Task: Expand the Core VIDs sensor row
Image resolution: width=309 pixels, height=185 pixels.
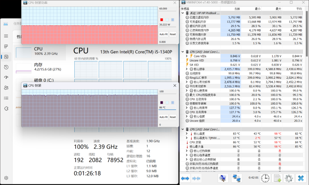Action: click(187, 56)
